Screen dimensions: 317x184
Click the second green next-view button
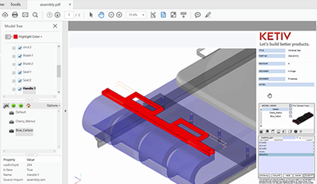tap(21, 106)
